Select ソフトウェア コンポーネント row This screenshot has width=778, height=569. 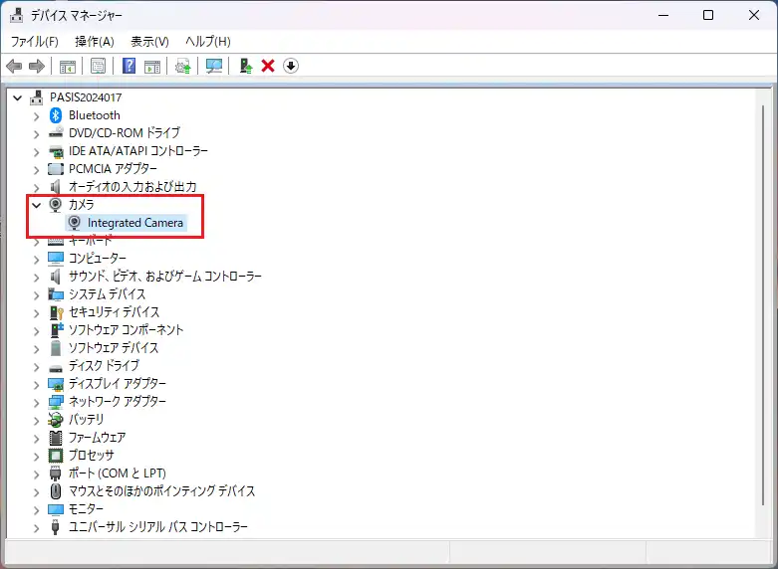click(127, 330)
